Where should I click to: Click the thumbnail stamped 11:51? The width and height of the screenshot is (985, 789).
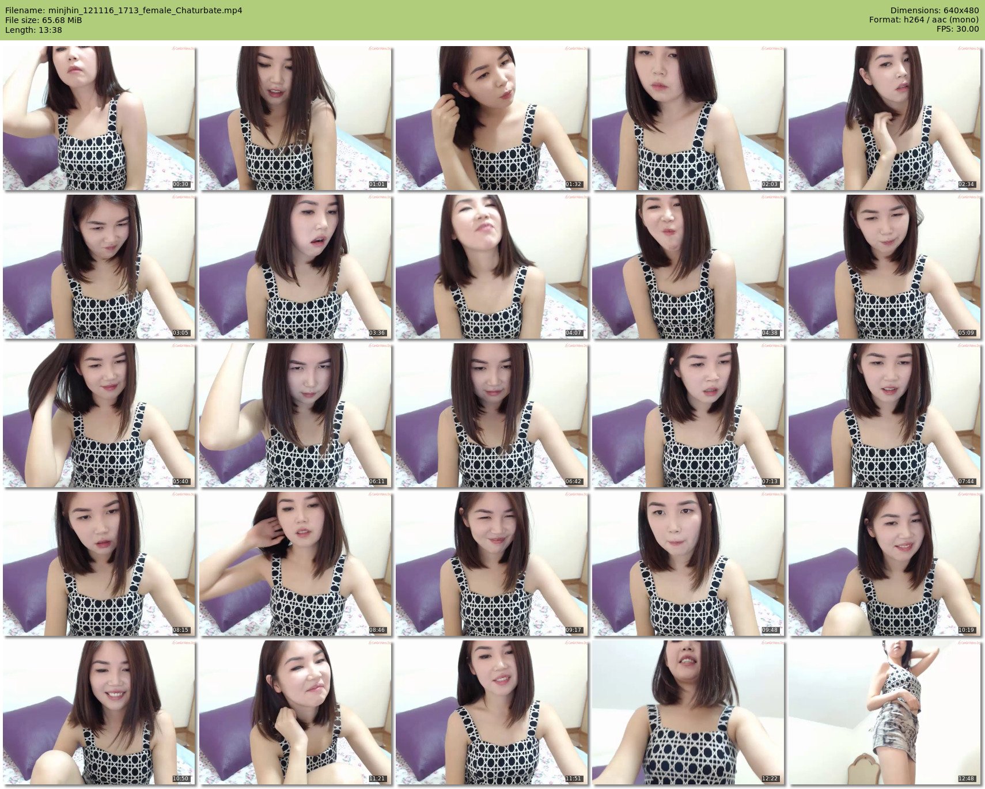tap(492, 712)
